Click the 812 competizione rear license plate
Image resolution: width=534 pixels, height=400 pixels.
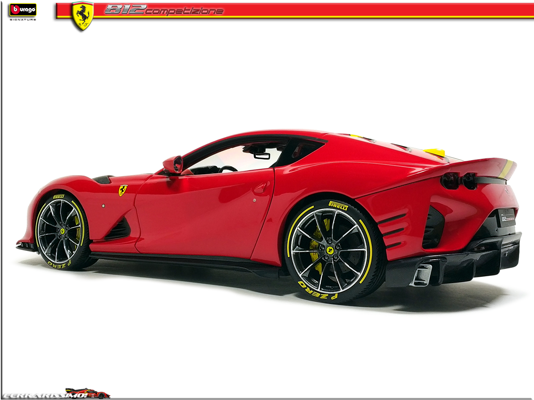[x=507, y=218]
